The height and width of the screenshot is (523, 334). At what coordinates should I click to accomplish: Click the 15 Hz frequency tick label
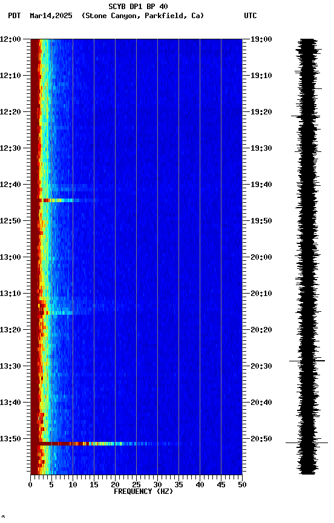click(94, 485)
